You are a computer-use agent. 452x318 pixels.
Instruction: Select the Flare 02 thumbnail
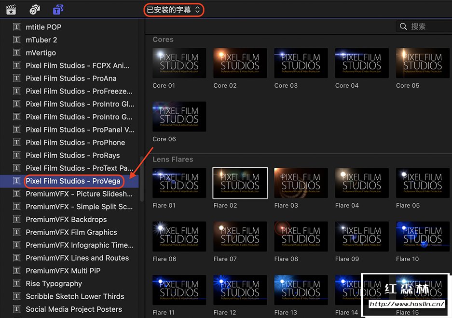240,183
